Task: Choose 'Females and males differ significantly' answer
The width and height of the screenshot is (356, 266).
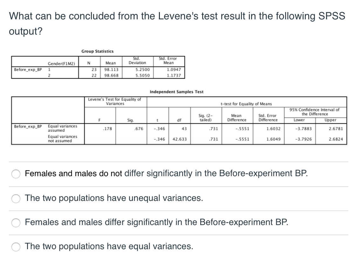Action: pyautogui.click(x=16, y=223)
